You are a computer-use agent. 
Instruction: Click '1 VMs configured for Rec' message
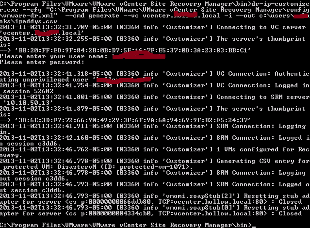[263, 149]
